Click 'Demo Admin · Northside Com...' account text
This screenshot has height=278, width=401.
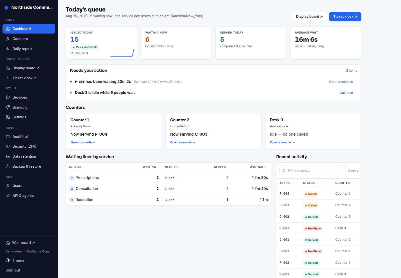click(x=29, y=251)
